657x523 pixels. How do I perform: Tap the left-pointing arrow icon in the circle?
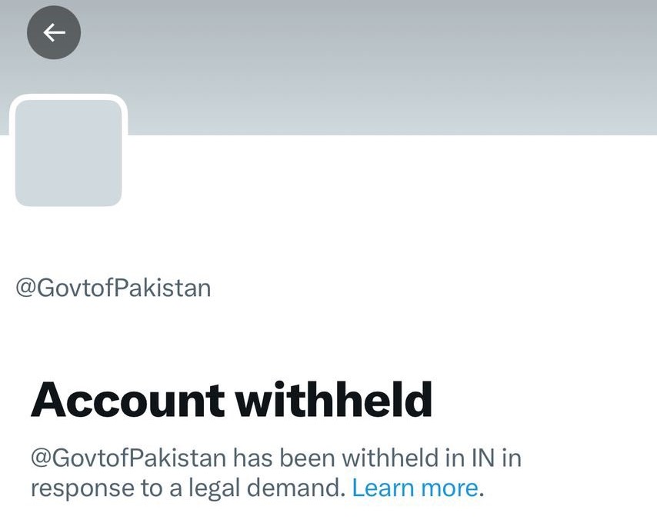pyautogui.click(x=54, y=32)
